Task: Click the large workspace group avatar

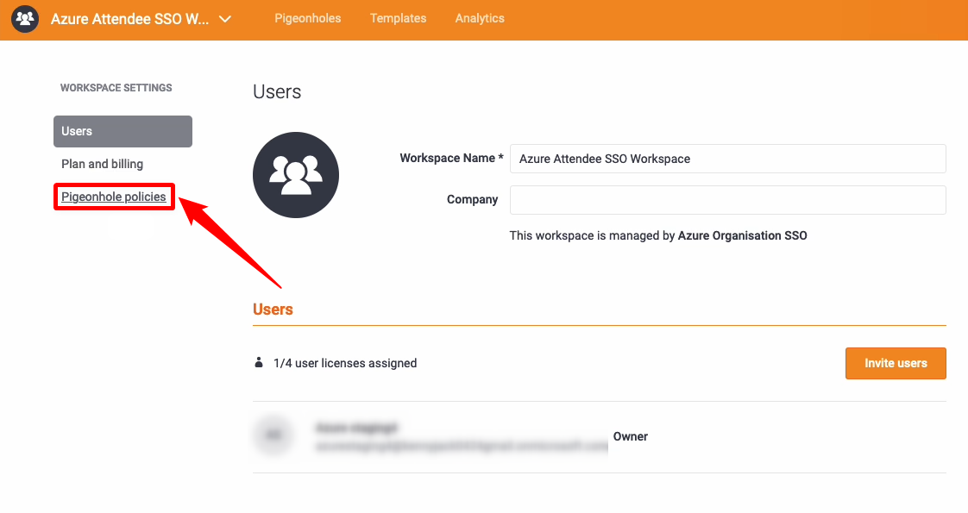Action: [296, 175]
